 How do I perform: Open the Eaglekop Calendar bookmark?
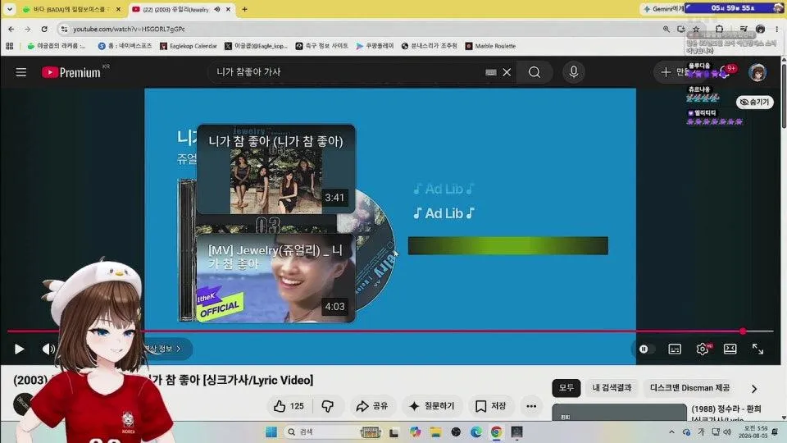click(189, 46)
